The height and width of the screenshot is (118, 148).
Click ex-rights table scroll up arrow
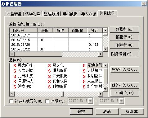point(105,31)
